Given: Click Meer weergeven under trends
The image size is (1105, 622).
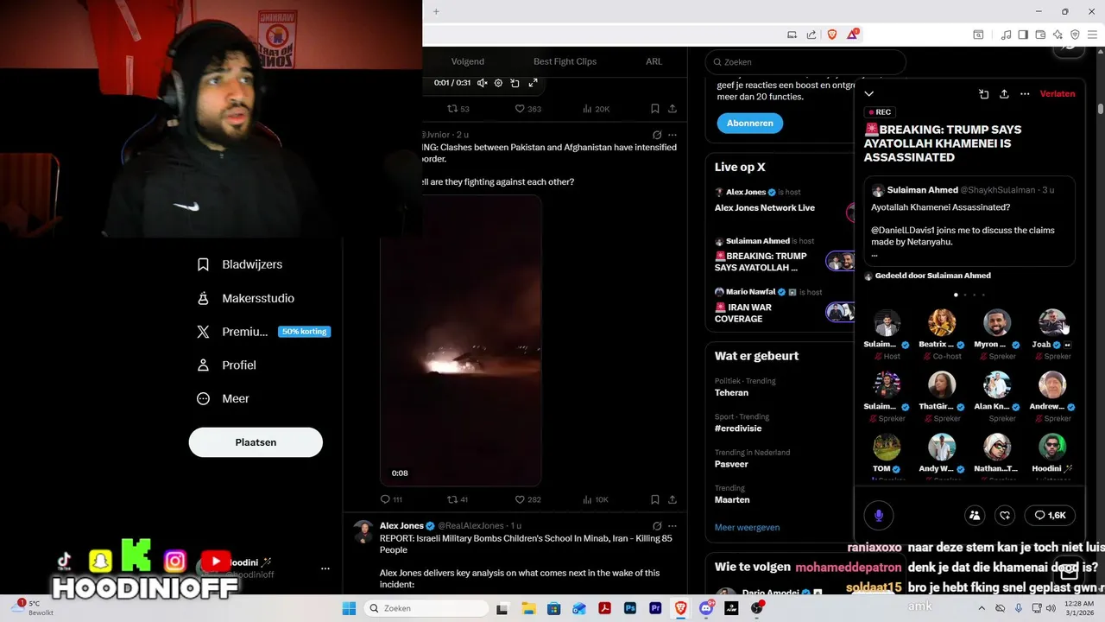Looking at the screenshot, I should pyautogui.click(x=747, y=527).
